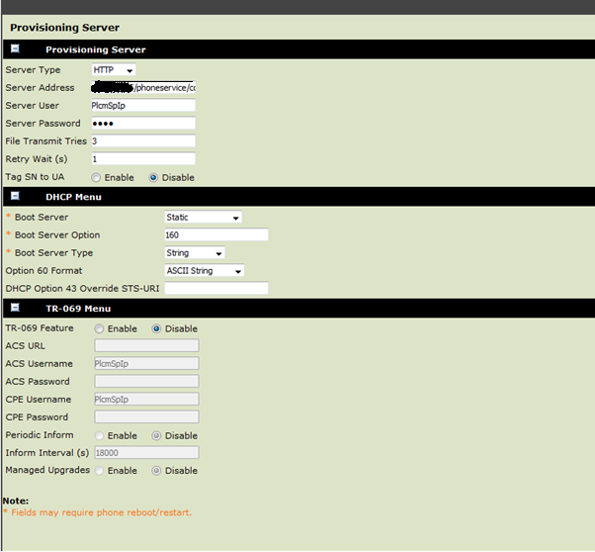Enable the TR-069 Feature
The image size is (595, 552).
(99, 328)
